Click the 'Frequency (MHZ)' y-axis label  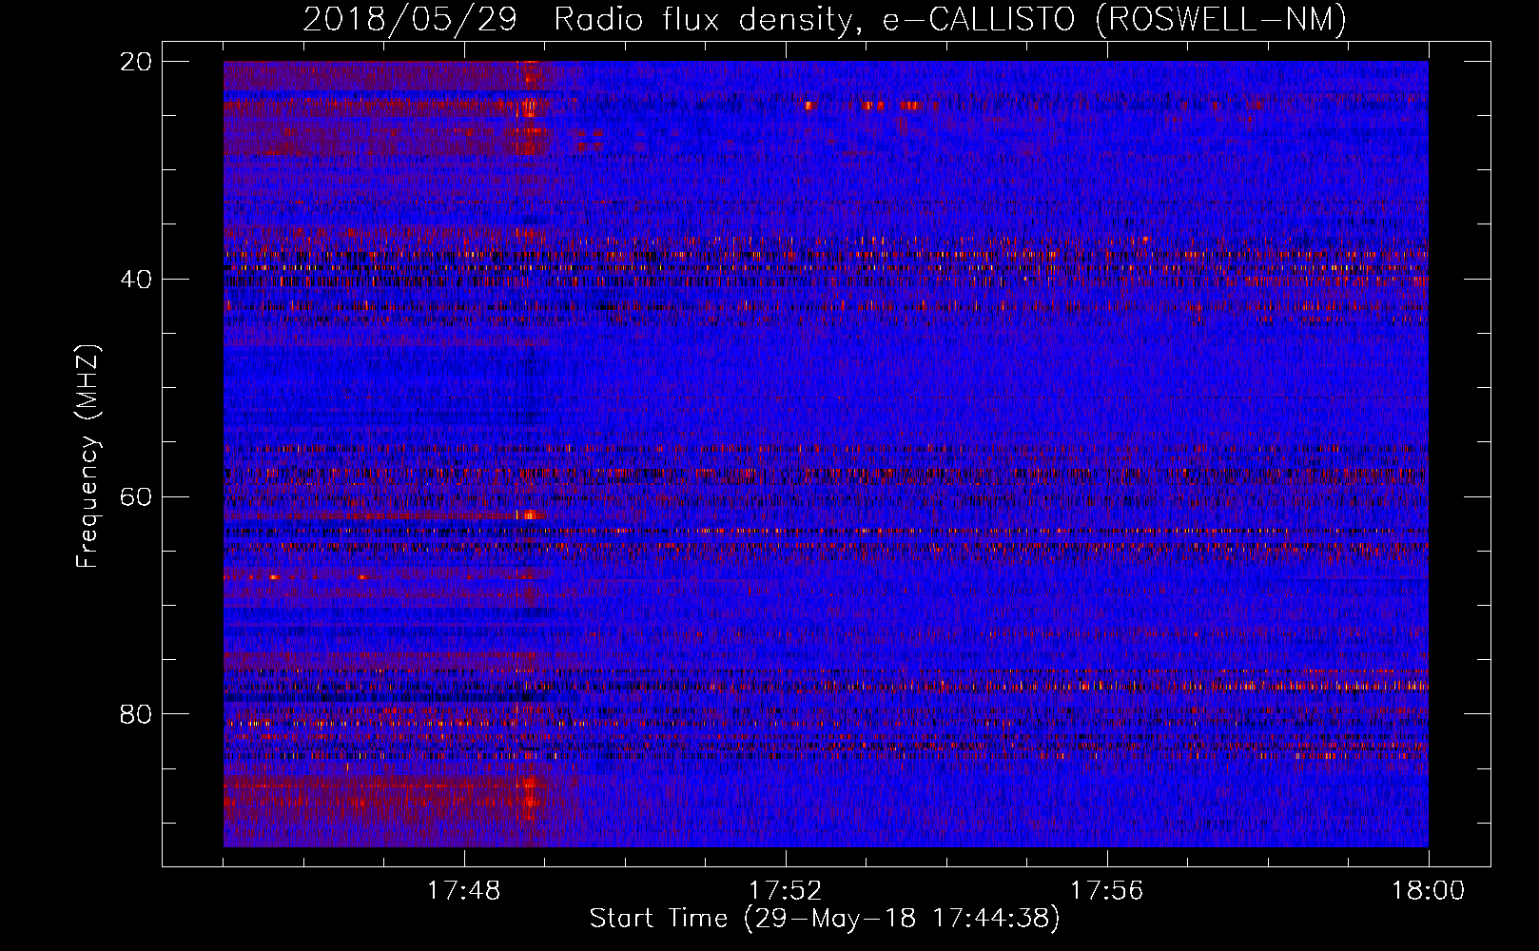[88, 456]
